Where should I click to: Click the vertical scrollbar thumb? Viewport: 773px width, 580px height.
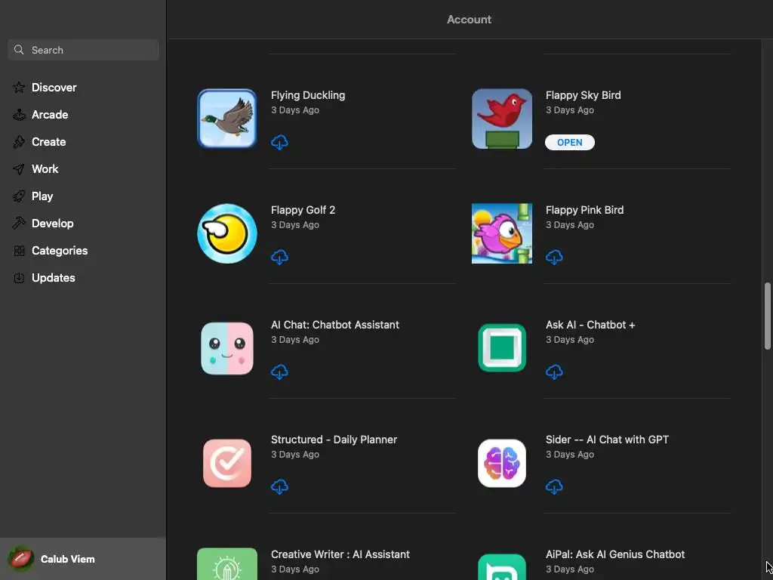point(767,316)
